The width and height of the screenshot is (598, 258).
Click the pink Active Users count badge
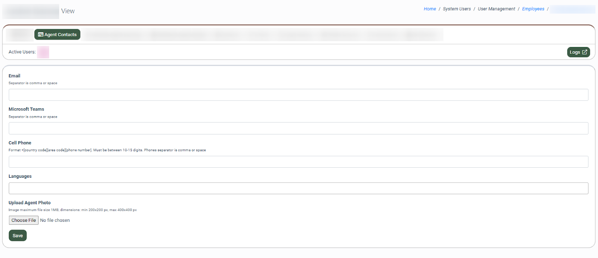click(43, 52)
